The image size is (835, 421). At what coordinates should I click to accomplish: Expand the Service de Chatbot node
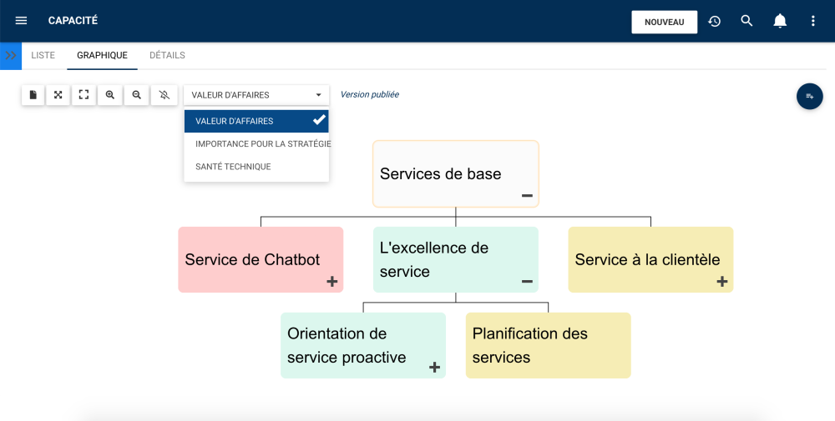click(332, 282)
